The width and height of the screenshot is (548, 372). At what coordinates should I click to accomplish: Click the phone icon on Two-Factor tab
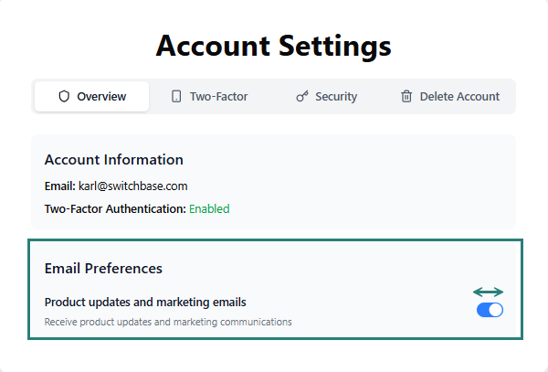176,96
